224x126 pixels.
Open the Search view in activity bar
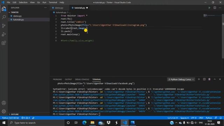(x=4, y=17)
